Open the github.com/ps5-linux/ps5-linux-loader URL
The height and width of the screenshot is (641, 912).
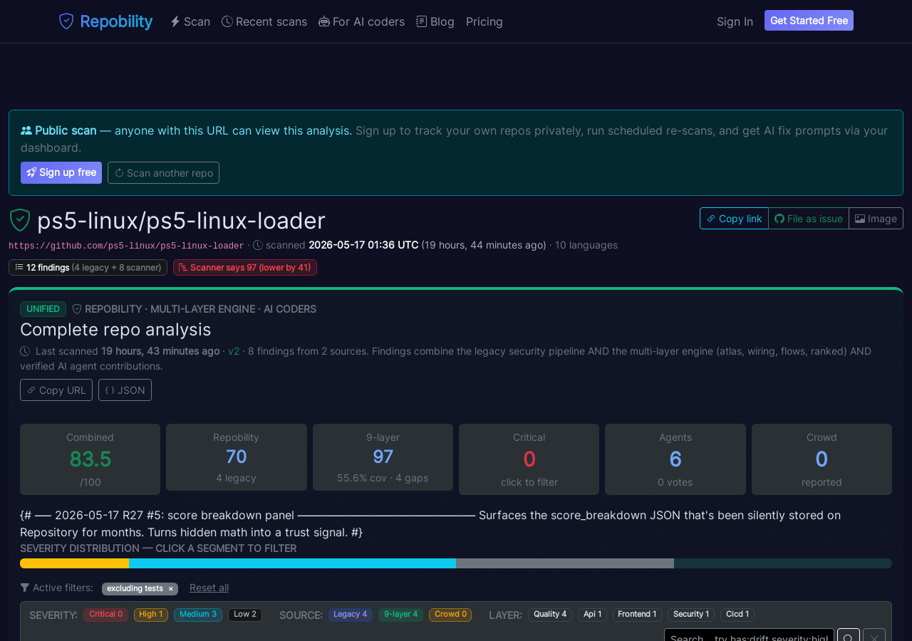pos(126,246)
